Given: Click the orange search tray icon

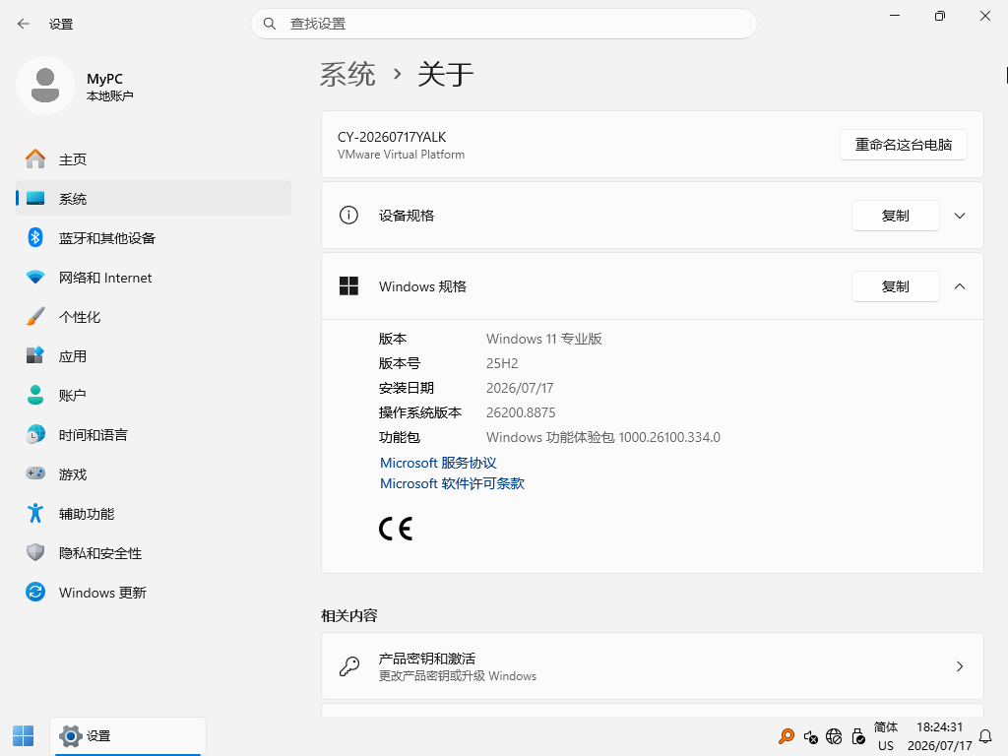Looking at the screenshot, I should click(787, 736).
